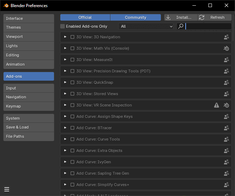Image resolution: width=235 pixels, height=196 pixels.
Task: Expand QuickSnap add-on details
Action: point(65,82)
